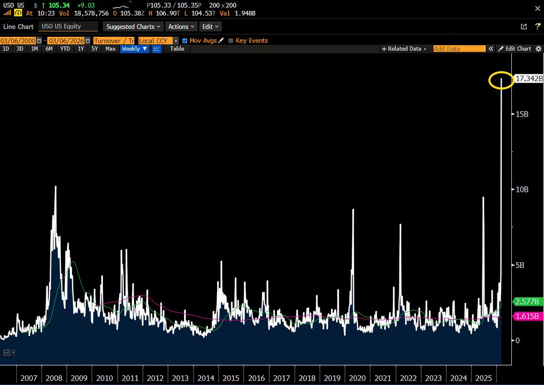The image size is (544, 385).
Task: Click the 2025 x-axis year label
Action: 484,378
